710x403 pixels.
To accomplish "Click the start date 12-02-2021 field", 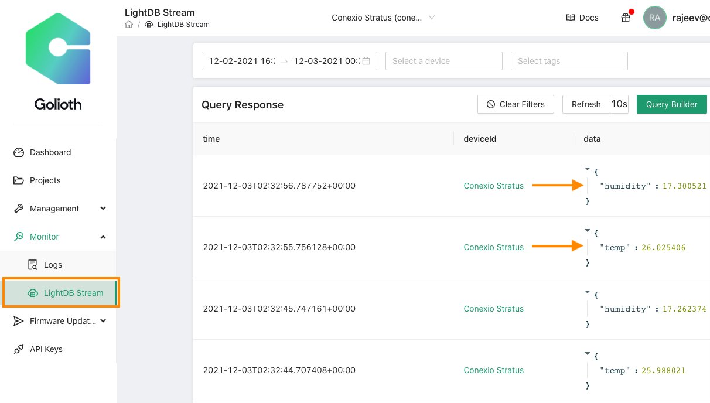I will 242,61.
